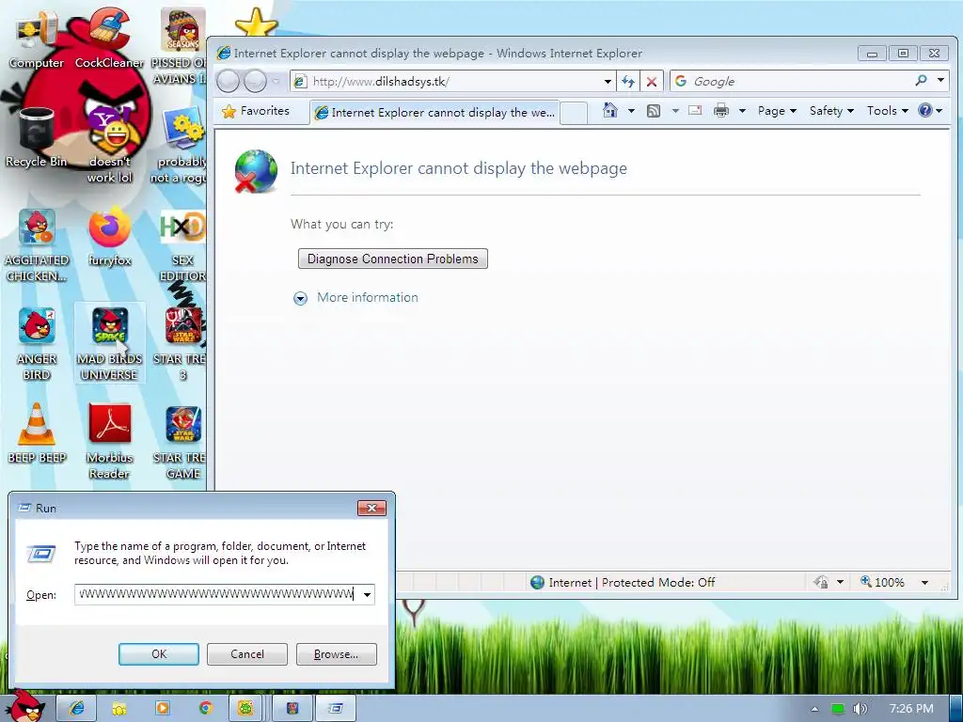Launch Chrome from the taskbar
Viewport: 963px width, 722px height.
(205, 709)
